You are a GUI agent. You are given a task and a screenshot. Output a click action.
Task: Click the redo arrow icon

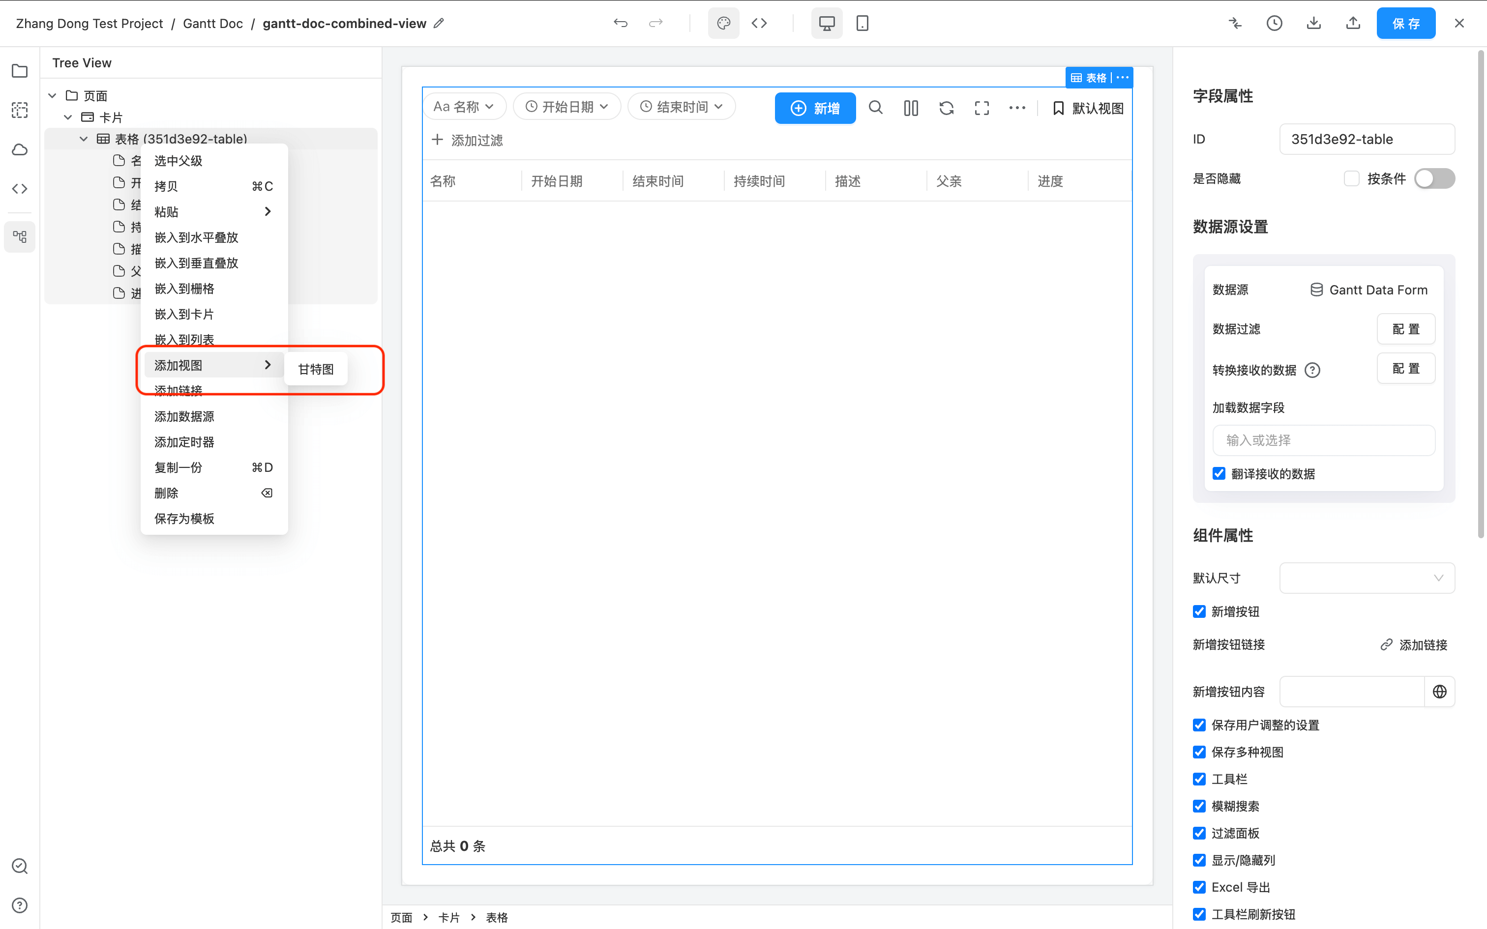655,24
